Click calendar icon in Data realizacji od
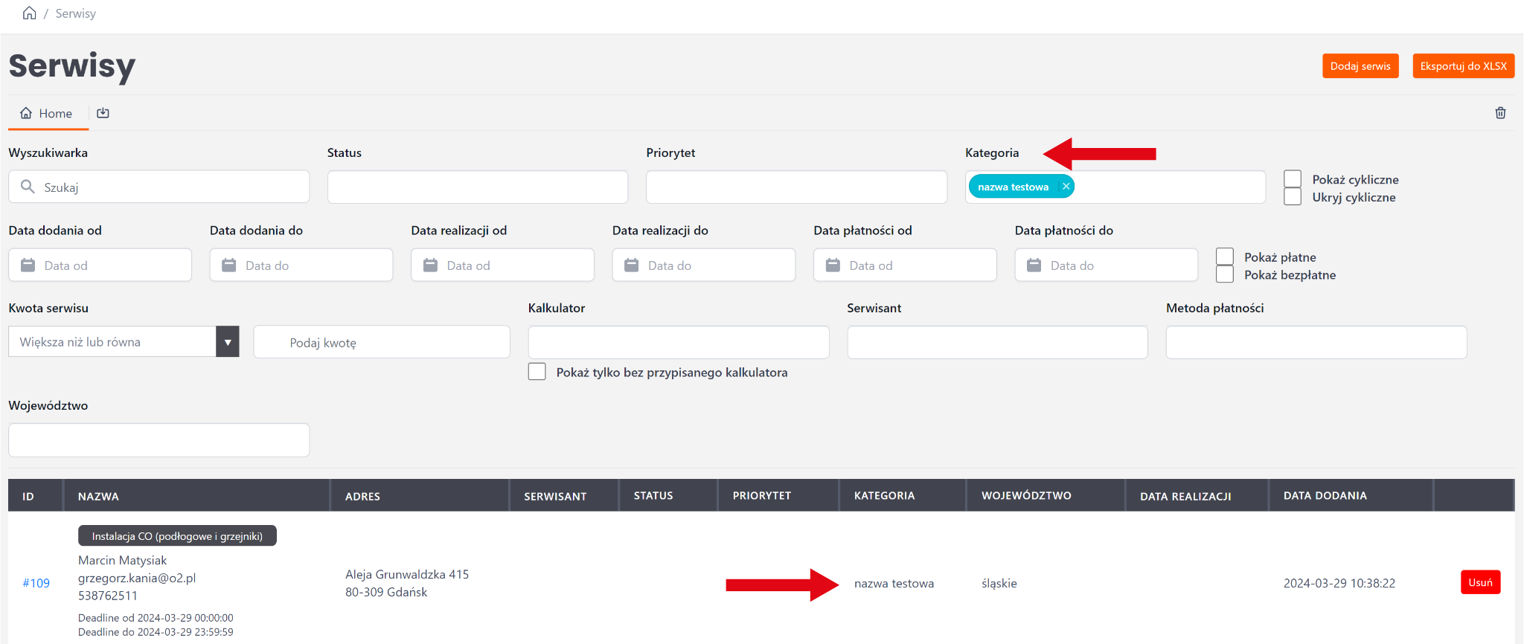 [430, 265]
